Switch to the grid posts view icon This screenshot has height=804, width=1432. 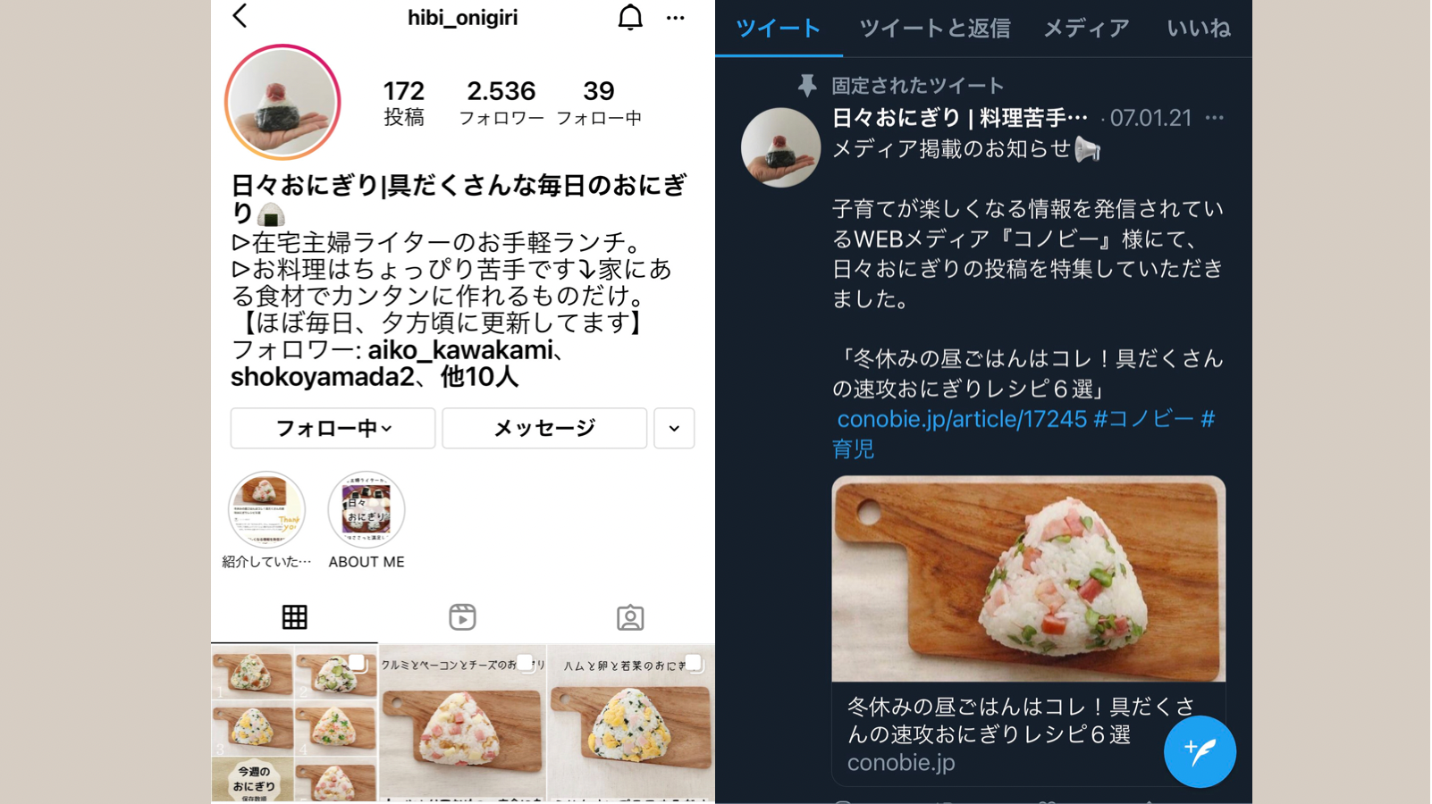tap(294, 616)
